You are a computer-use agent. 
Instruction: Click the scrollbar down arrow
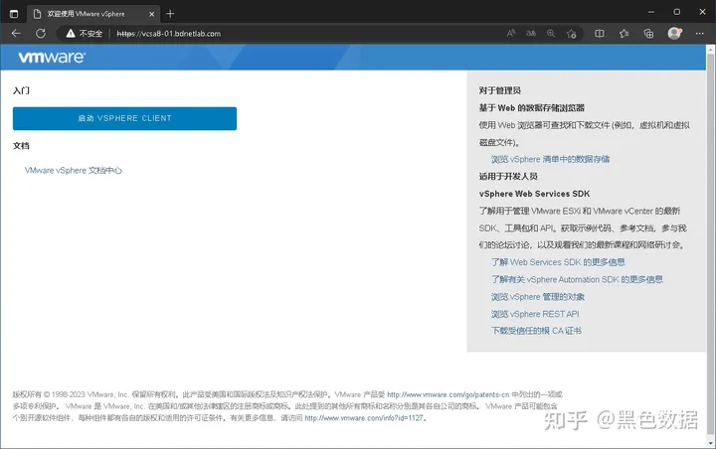(x=710, y=443)
